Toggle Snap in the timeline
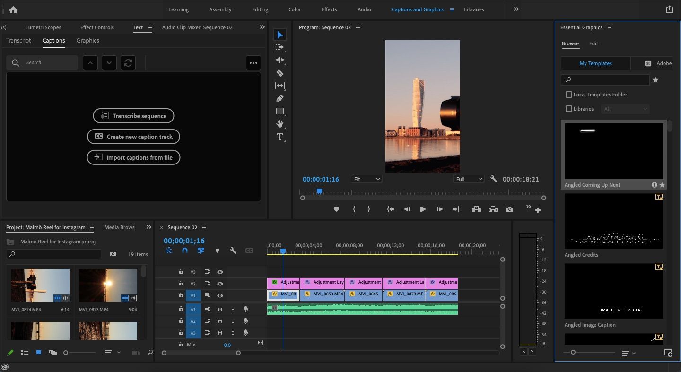This screenshot has height=372, width=681. (184, 251)
